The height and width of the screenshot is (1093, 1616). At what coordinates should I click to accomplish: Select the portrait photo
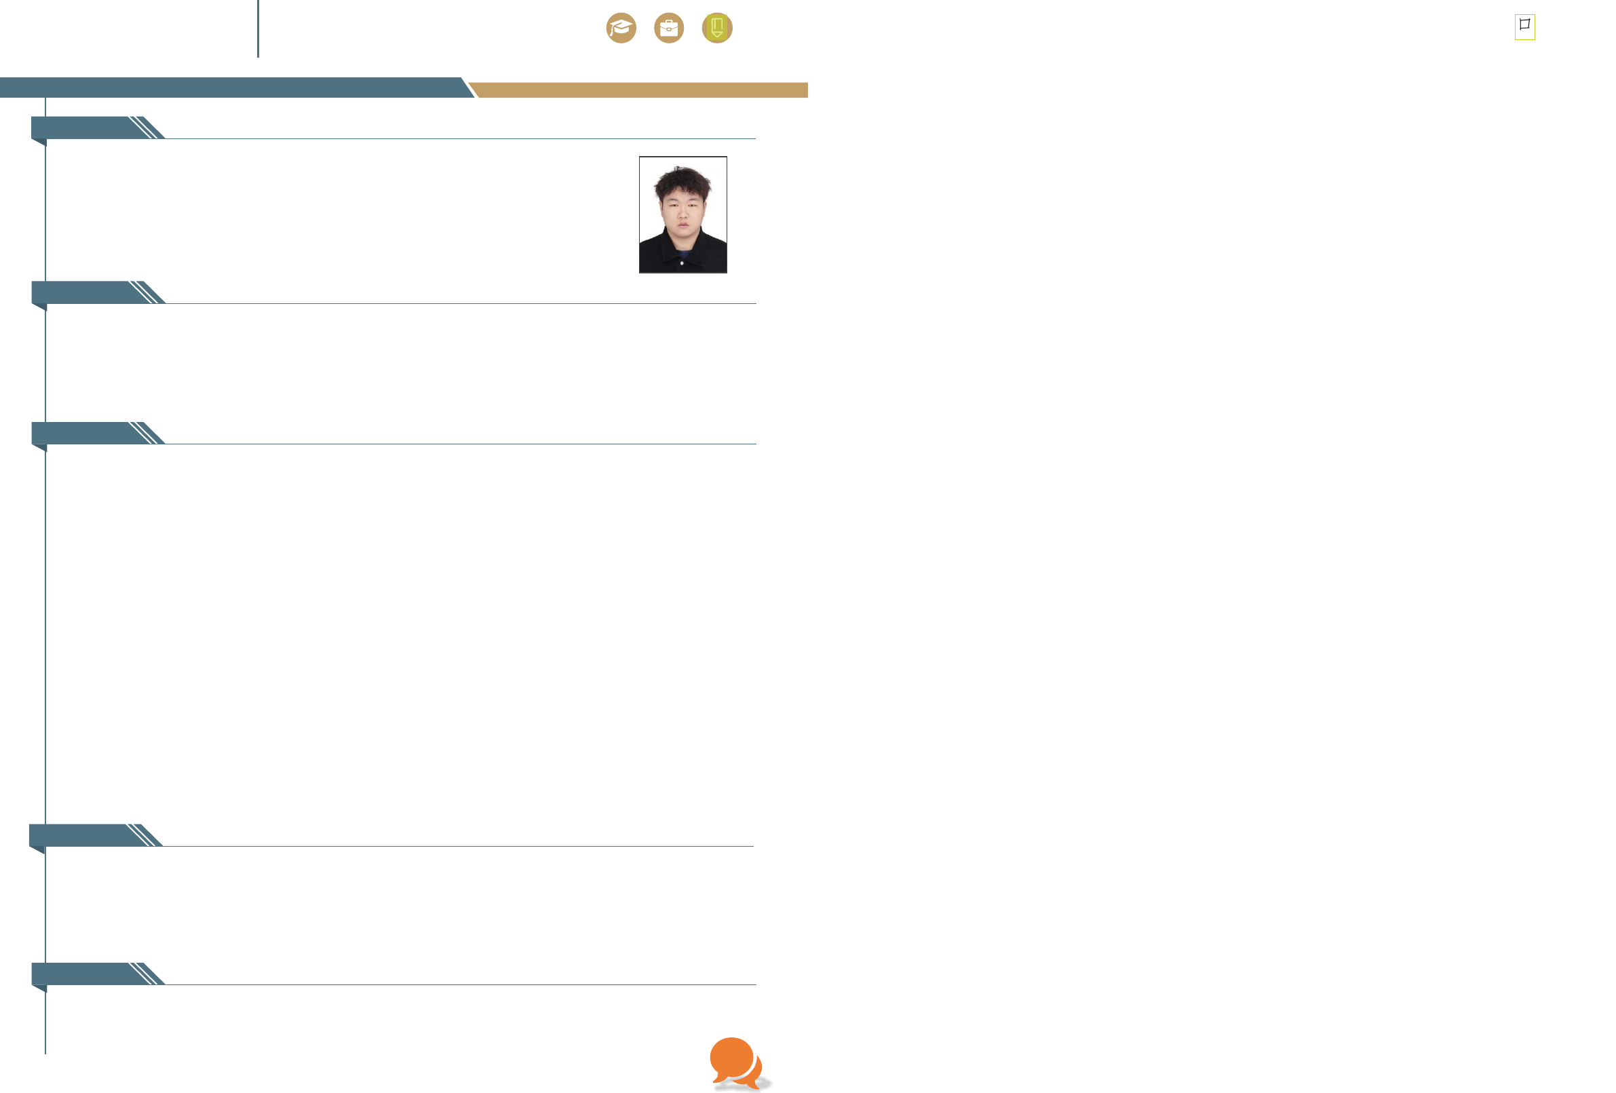(683, 215)
